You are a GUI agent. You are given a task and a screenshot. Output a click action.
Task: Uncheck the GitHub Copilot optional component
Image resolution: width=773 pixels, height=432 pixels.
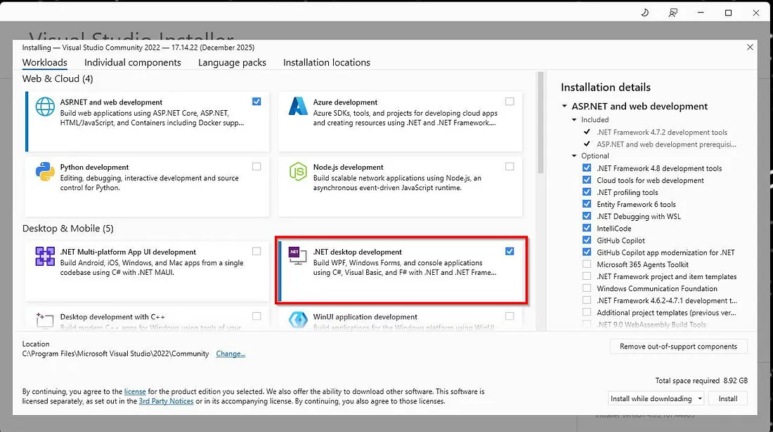[x=587, y=240]
